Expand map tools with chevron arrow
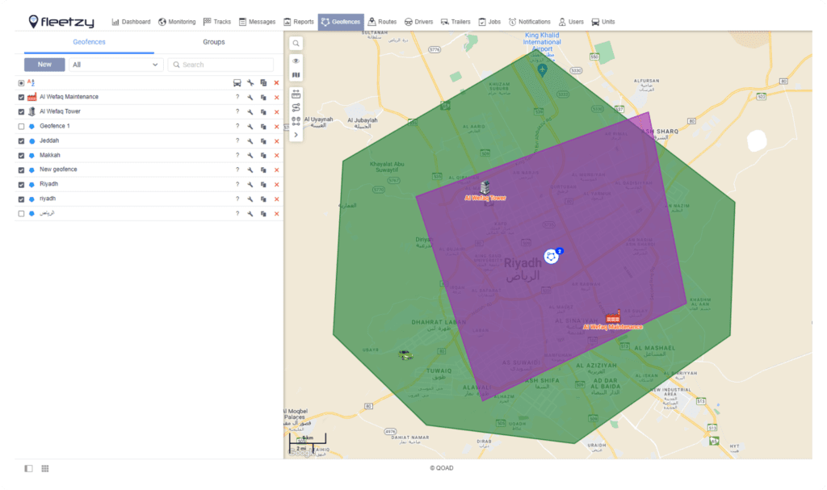Image resolution: width=827 pixels, height=490 pixels. (x=296, y=135)
